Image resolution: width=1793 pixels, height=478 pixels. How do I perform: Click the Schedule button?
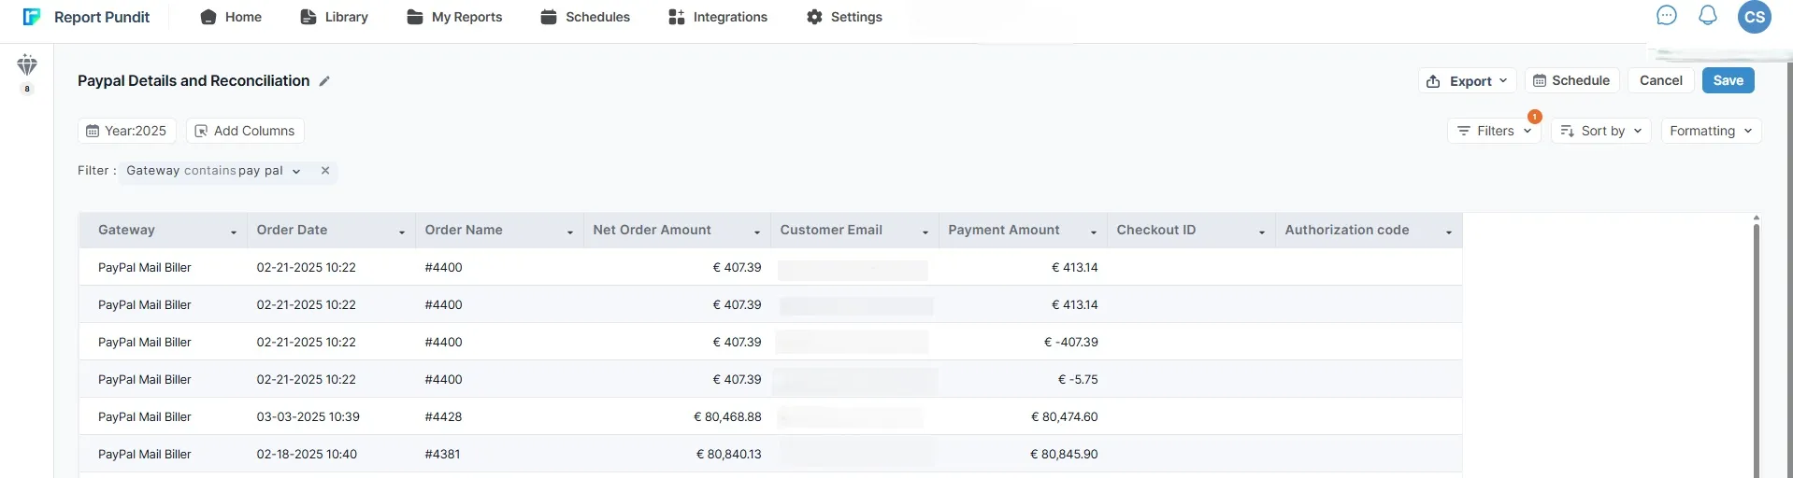(1571, 80)
